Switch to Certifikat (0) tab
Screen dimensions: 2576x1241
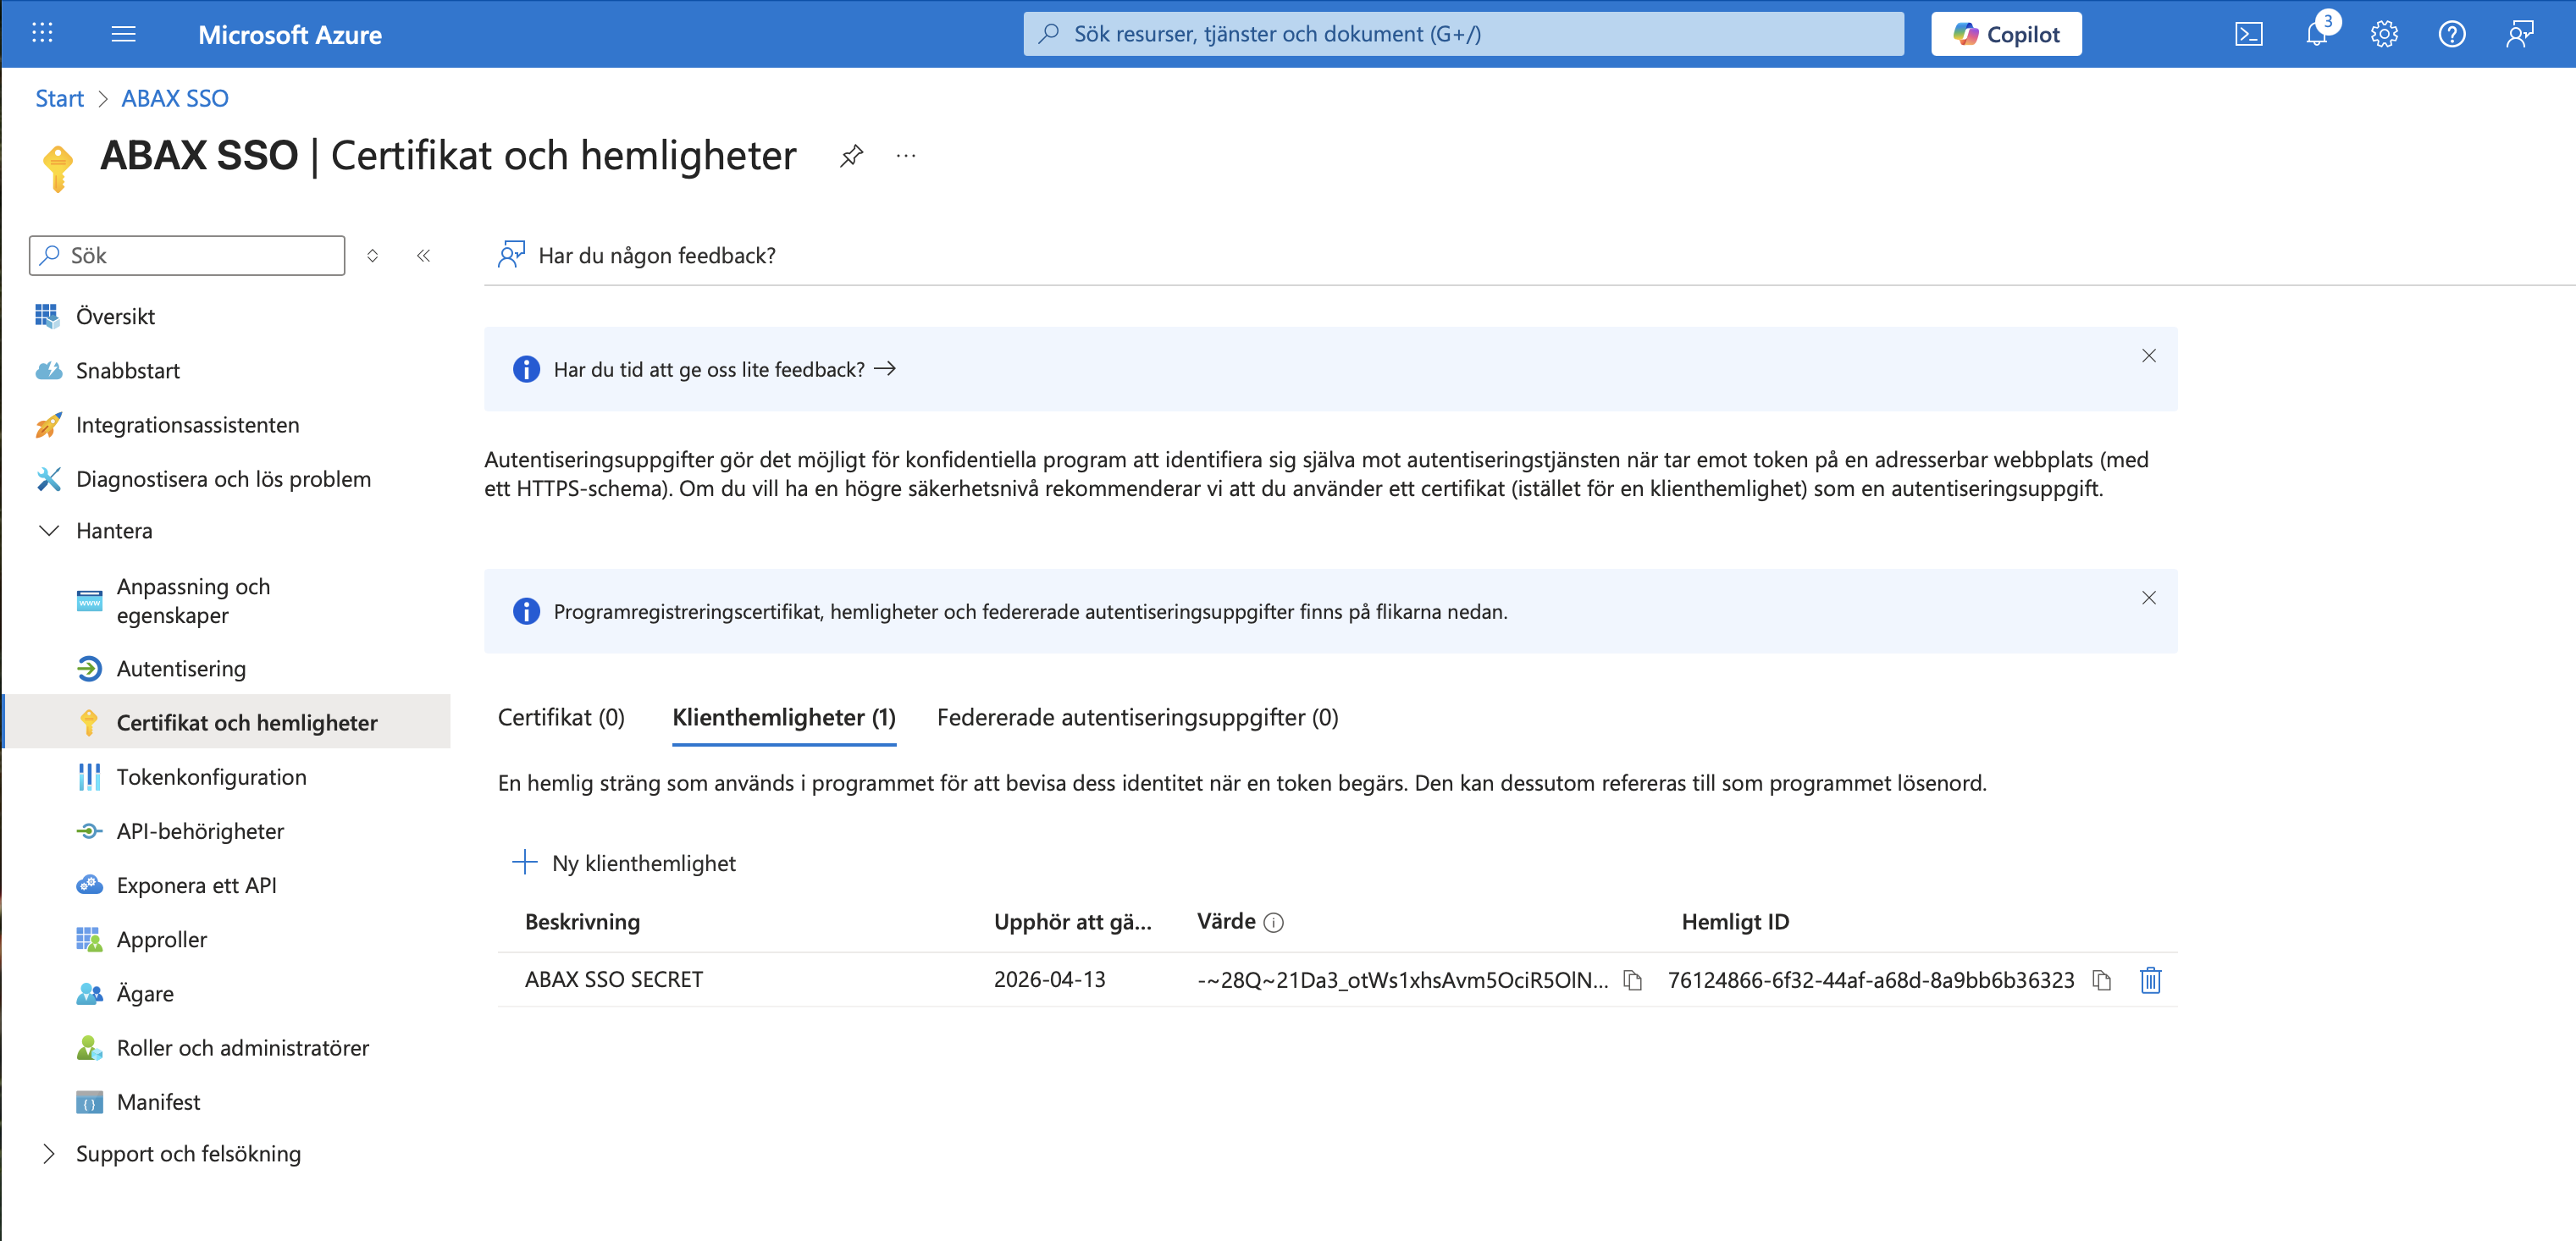click(561, 718)
